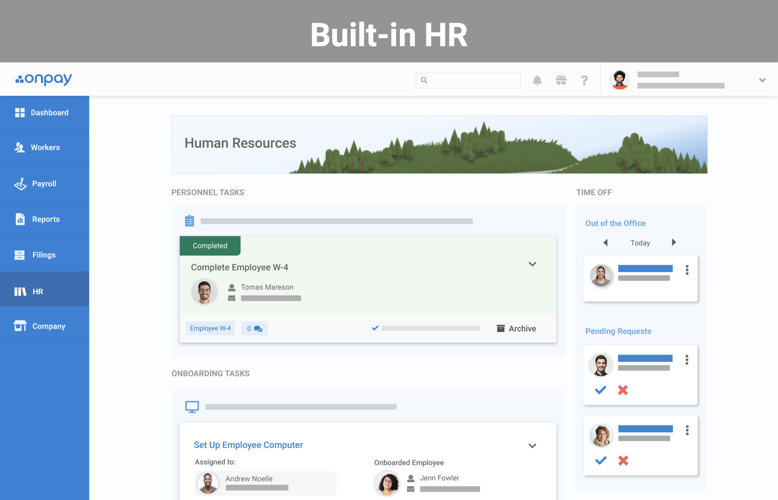Image resolution: width=778 pixels, height=500 pixels.
Task: Approve the first pending time off request
Action: tap(600, 390)
